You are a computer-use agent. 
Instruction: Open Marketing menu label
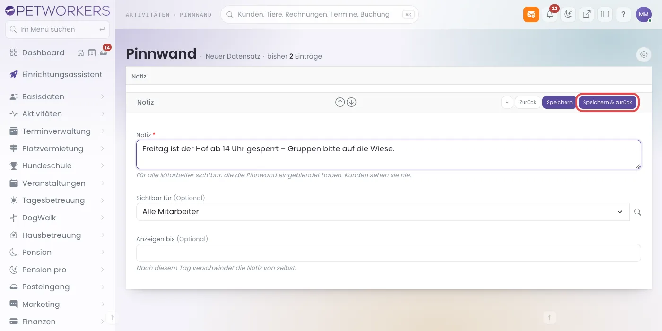coord(41,305)
